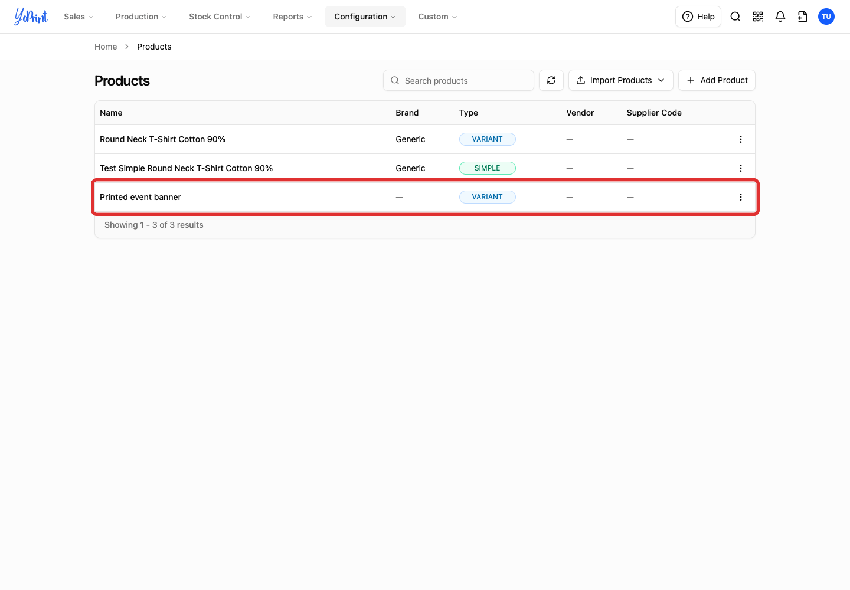Click the Vendor column header
Viewport: 850px width, 590px height.
pos(580,113)
